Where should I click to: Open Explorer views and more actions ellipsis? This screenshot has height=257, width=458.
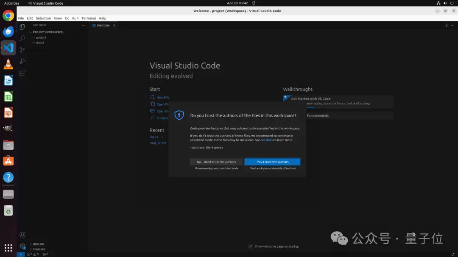pos(83,25)
